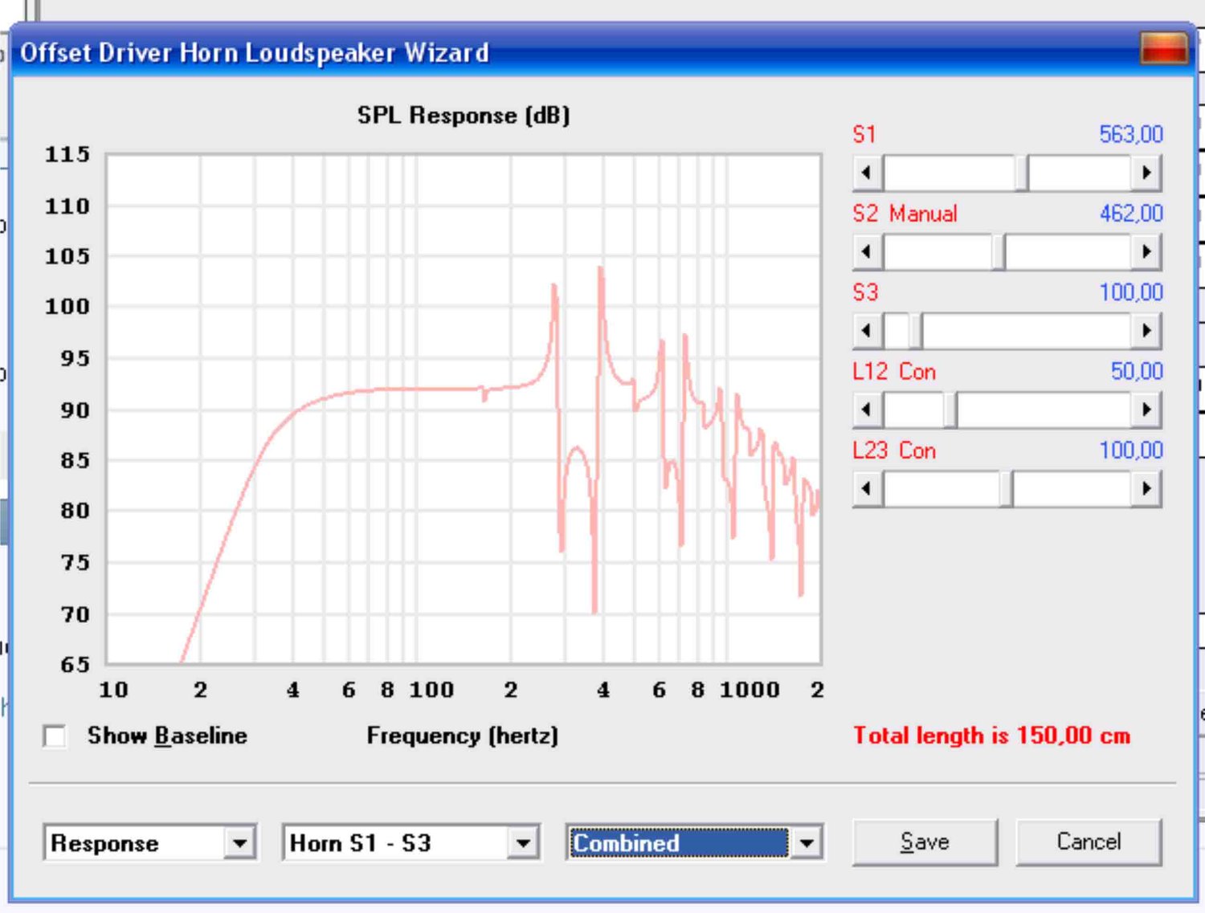Screen dimensions: 1205x913
Task: Click the L23 Con label
Action: click(894, 450)
